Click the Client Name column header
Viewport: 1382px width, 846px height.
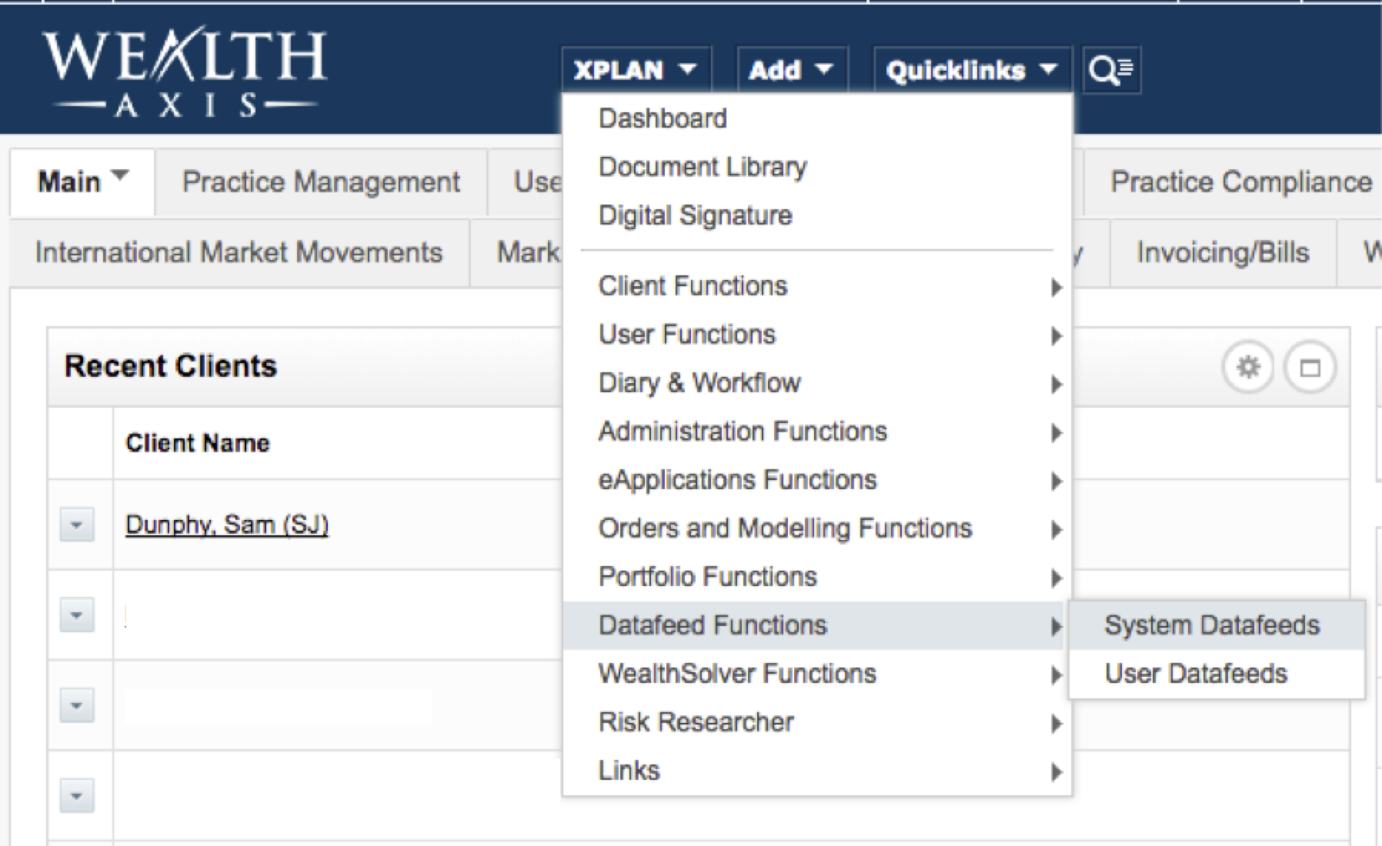coord(198,444)
